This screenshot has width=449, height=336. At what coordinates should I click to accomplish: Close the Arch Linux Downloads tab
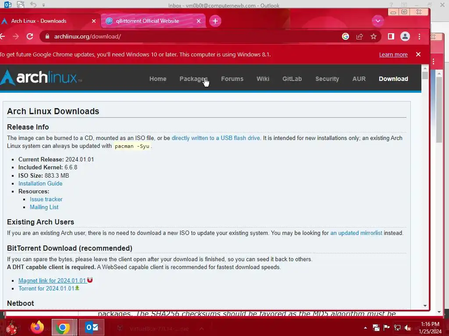click(94, 21)
